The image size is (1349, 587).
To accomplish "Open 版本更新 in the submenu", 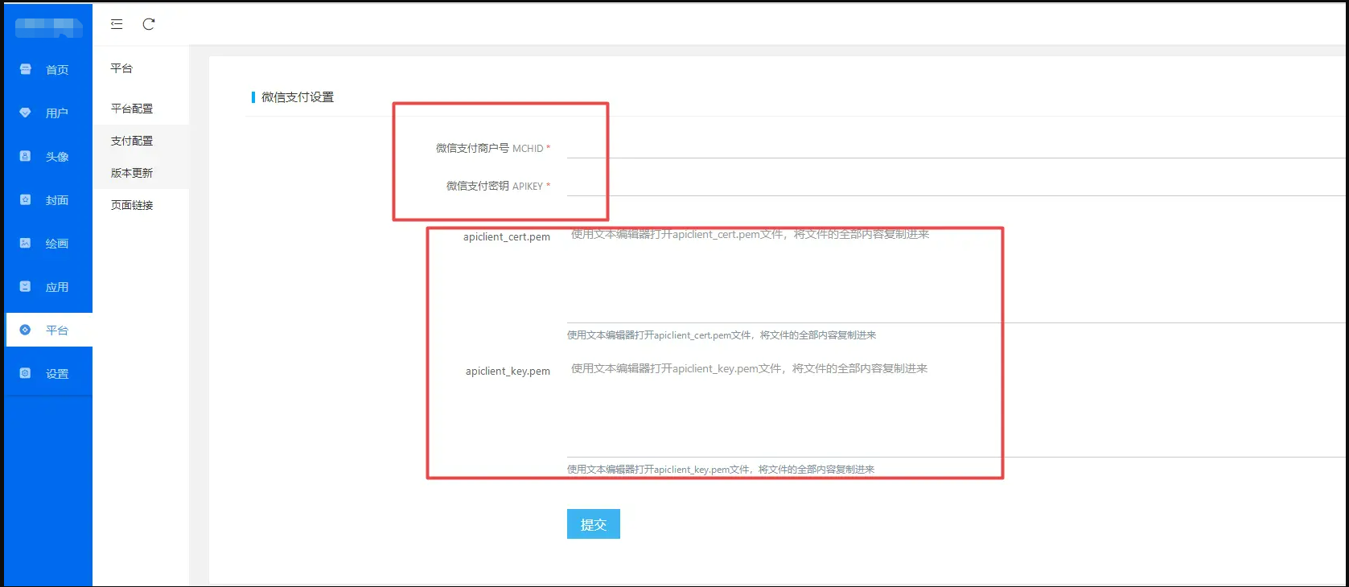I will [141, 173].
